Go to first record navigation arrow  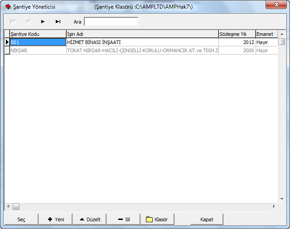pyautogui.click(x=13, y=21)
